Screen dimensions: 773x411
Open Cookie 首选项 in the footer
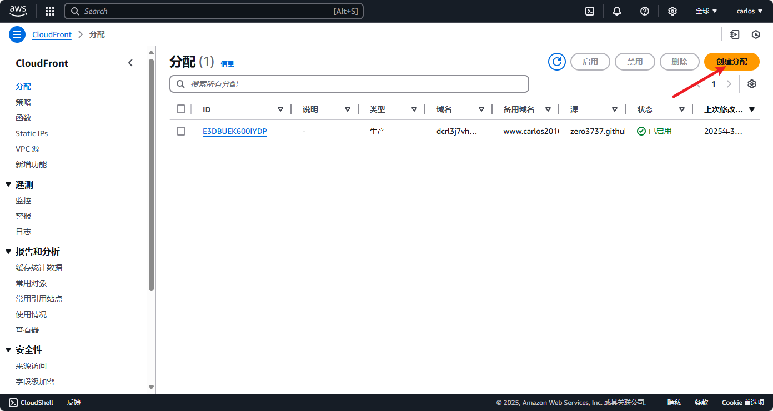pyautogui.click(x=743, y=403)
